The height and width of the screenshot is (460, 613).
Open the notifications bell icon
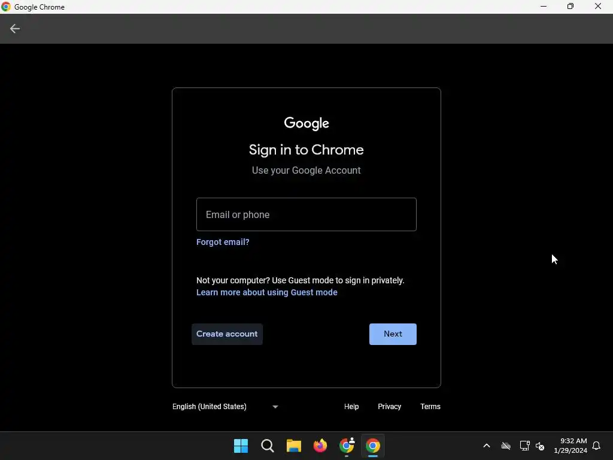[x=596, y=446]
